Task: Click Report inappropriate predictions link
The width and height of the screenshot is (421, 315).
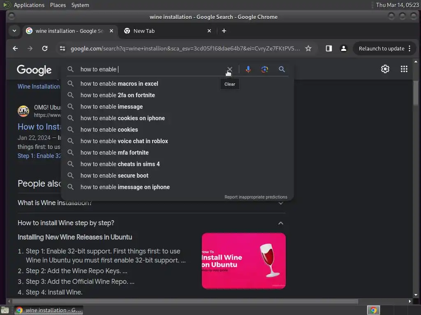Action: click(256, 197)
